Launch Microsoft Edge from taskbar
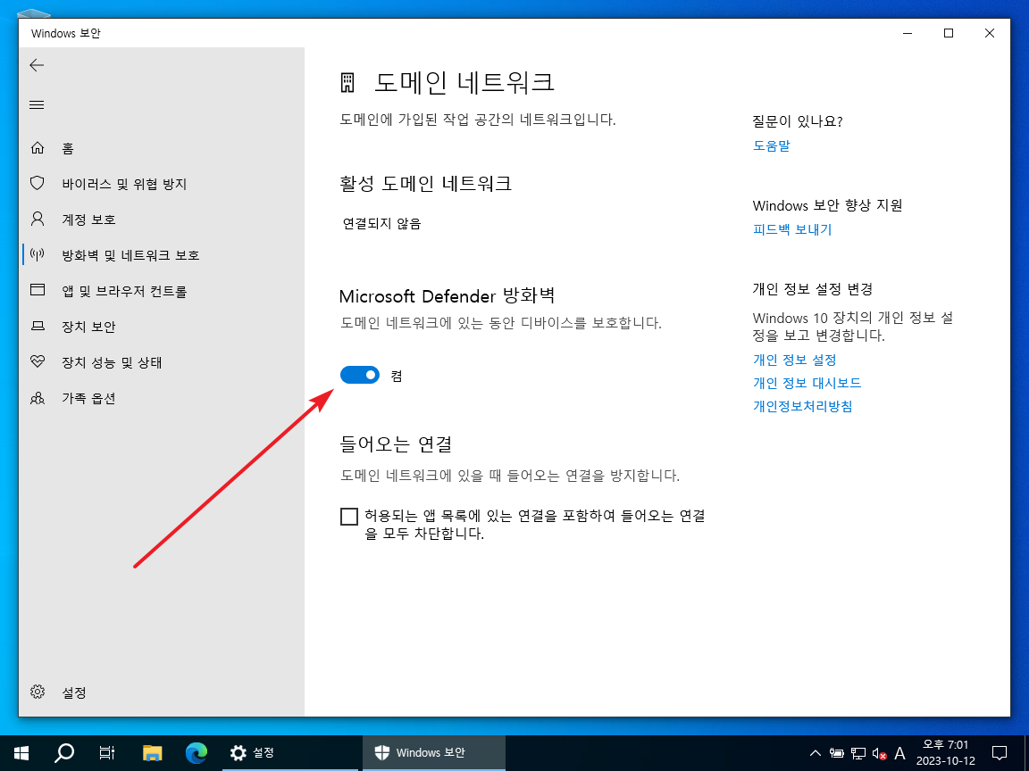Screen dimensions: 1029x771 pos(197,752)
